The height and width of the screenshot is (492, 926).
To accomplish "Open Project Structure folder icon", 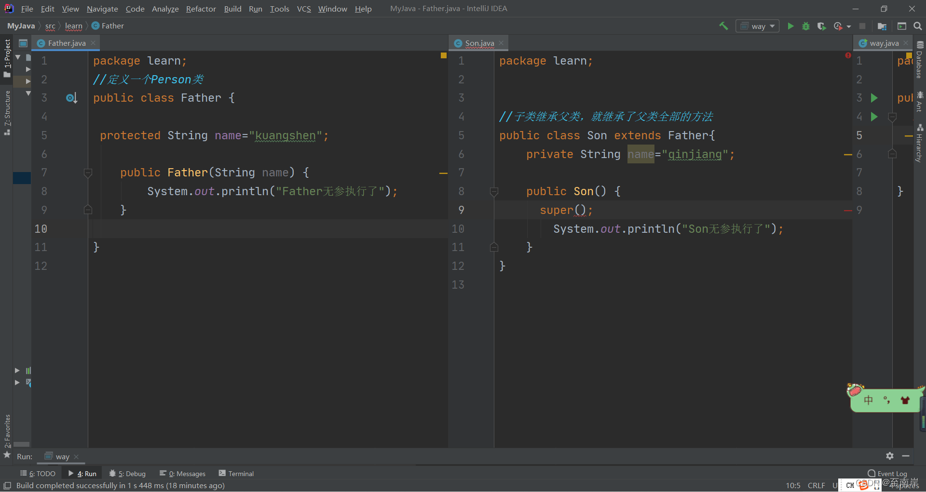I will pyautogui.click(x=882, y=26).
